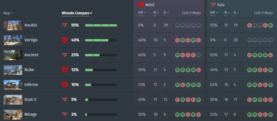The image size is (277, 121).
Task: Open the Anubis map thumbnail
Action: (x=13, y=25)
